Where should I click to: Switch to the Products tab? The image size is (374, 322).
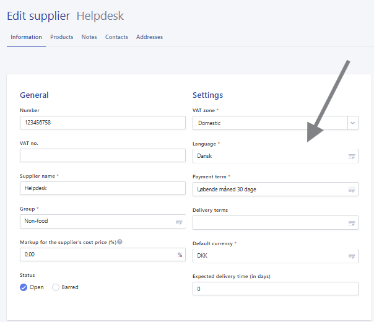click(62, 37)
